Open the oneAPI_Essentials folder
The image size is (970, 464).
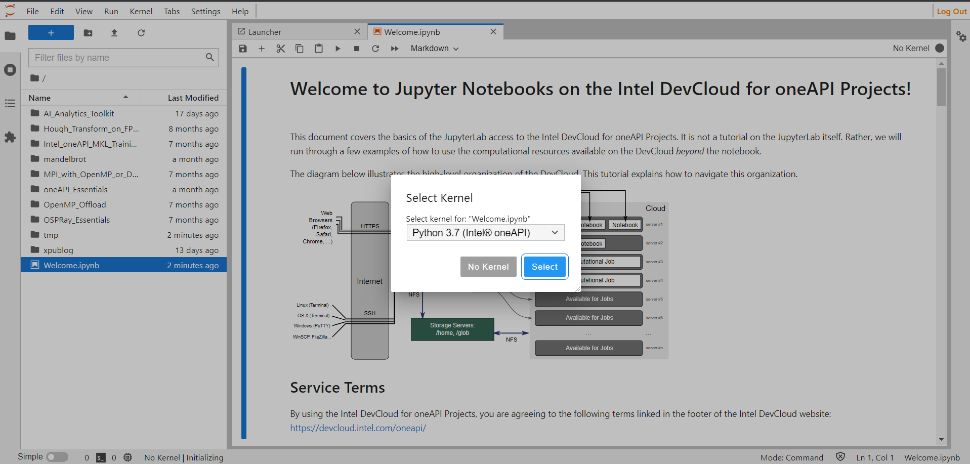point(123,189)
